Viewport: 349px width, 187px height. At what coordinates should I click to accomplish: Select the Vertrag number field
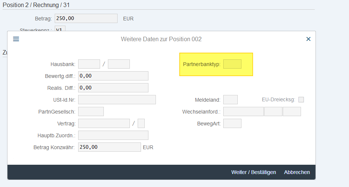click(x=104, y=124)
